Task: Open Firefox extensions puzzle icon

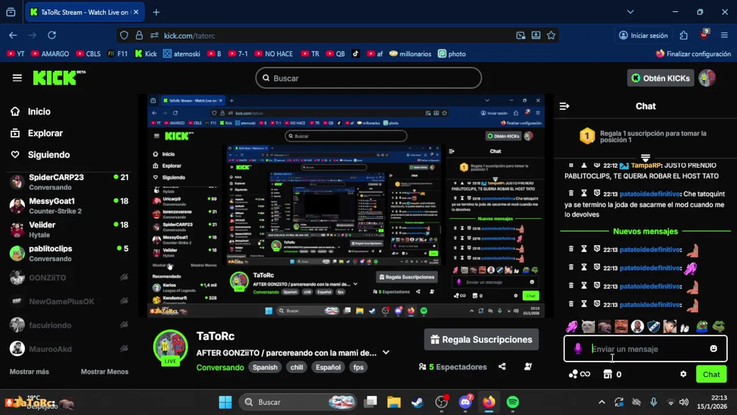Action: [x=683, y=35]
